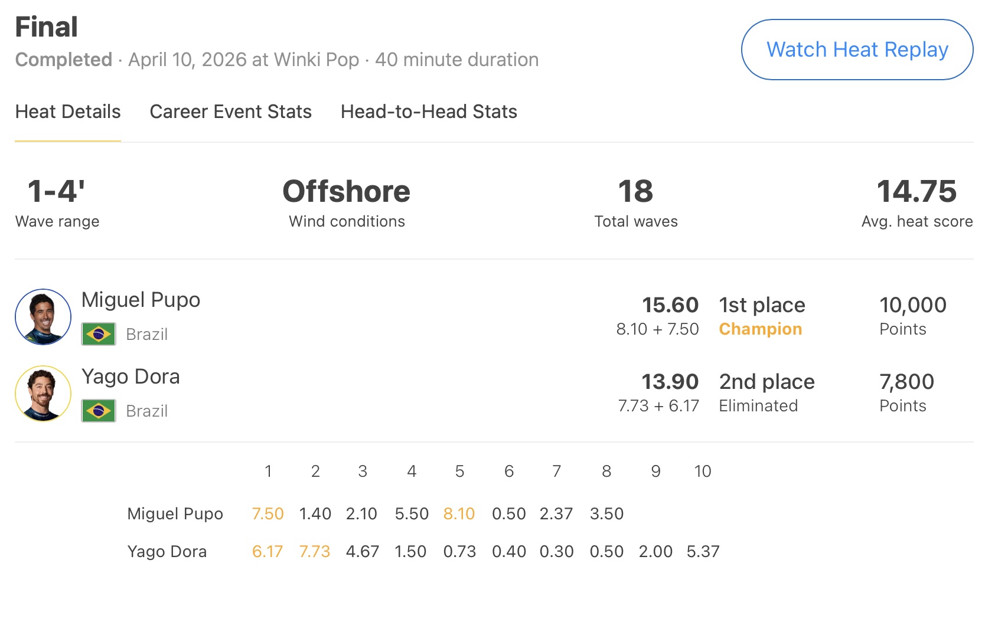Switch to the Career Event Stats tab
985x622 pixels.
[230, 112]
